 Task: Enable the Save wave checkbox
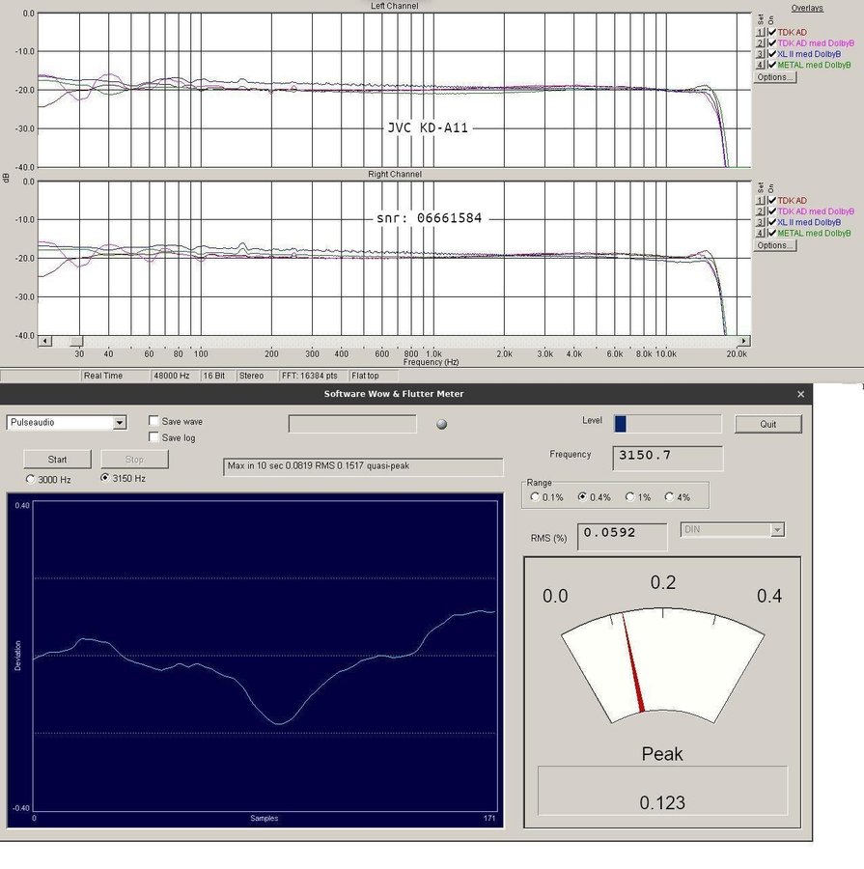153,421
